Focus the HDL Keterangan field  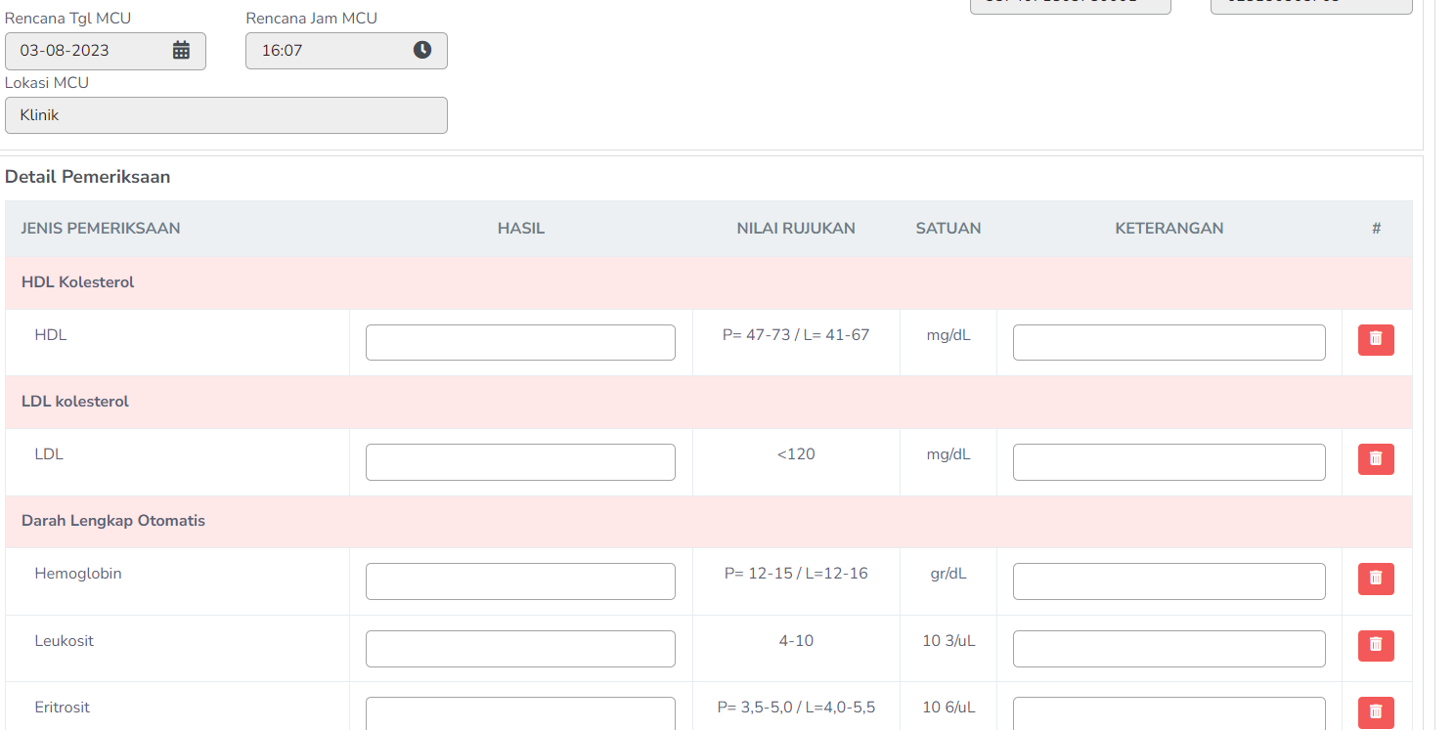click(1168, 343)
